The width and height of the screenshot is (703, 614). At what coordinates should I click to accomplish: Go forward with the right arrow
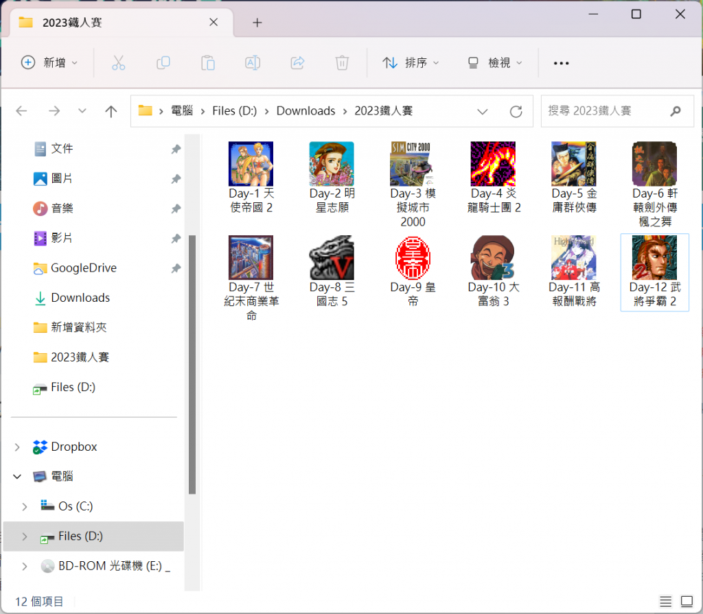pos(54,110)
